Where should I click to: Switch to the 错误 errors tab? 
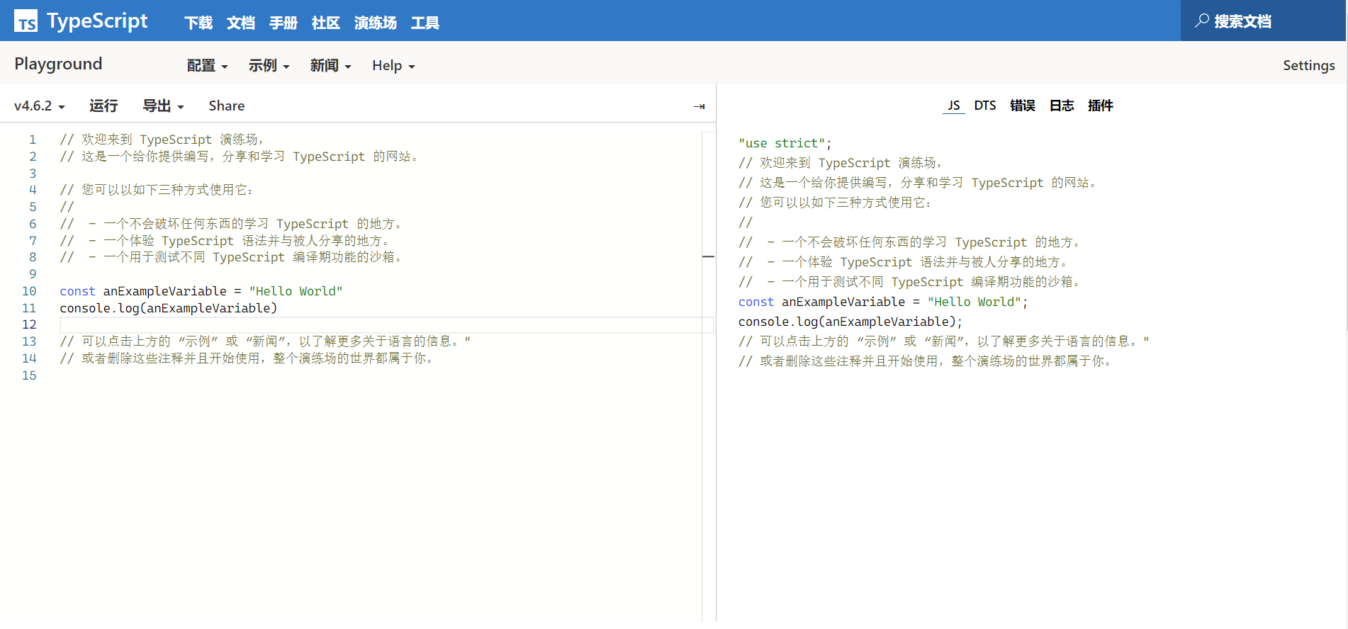tap(1023, 106)
